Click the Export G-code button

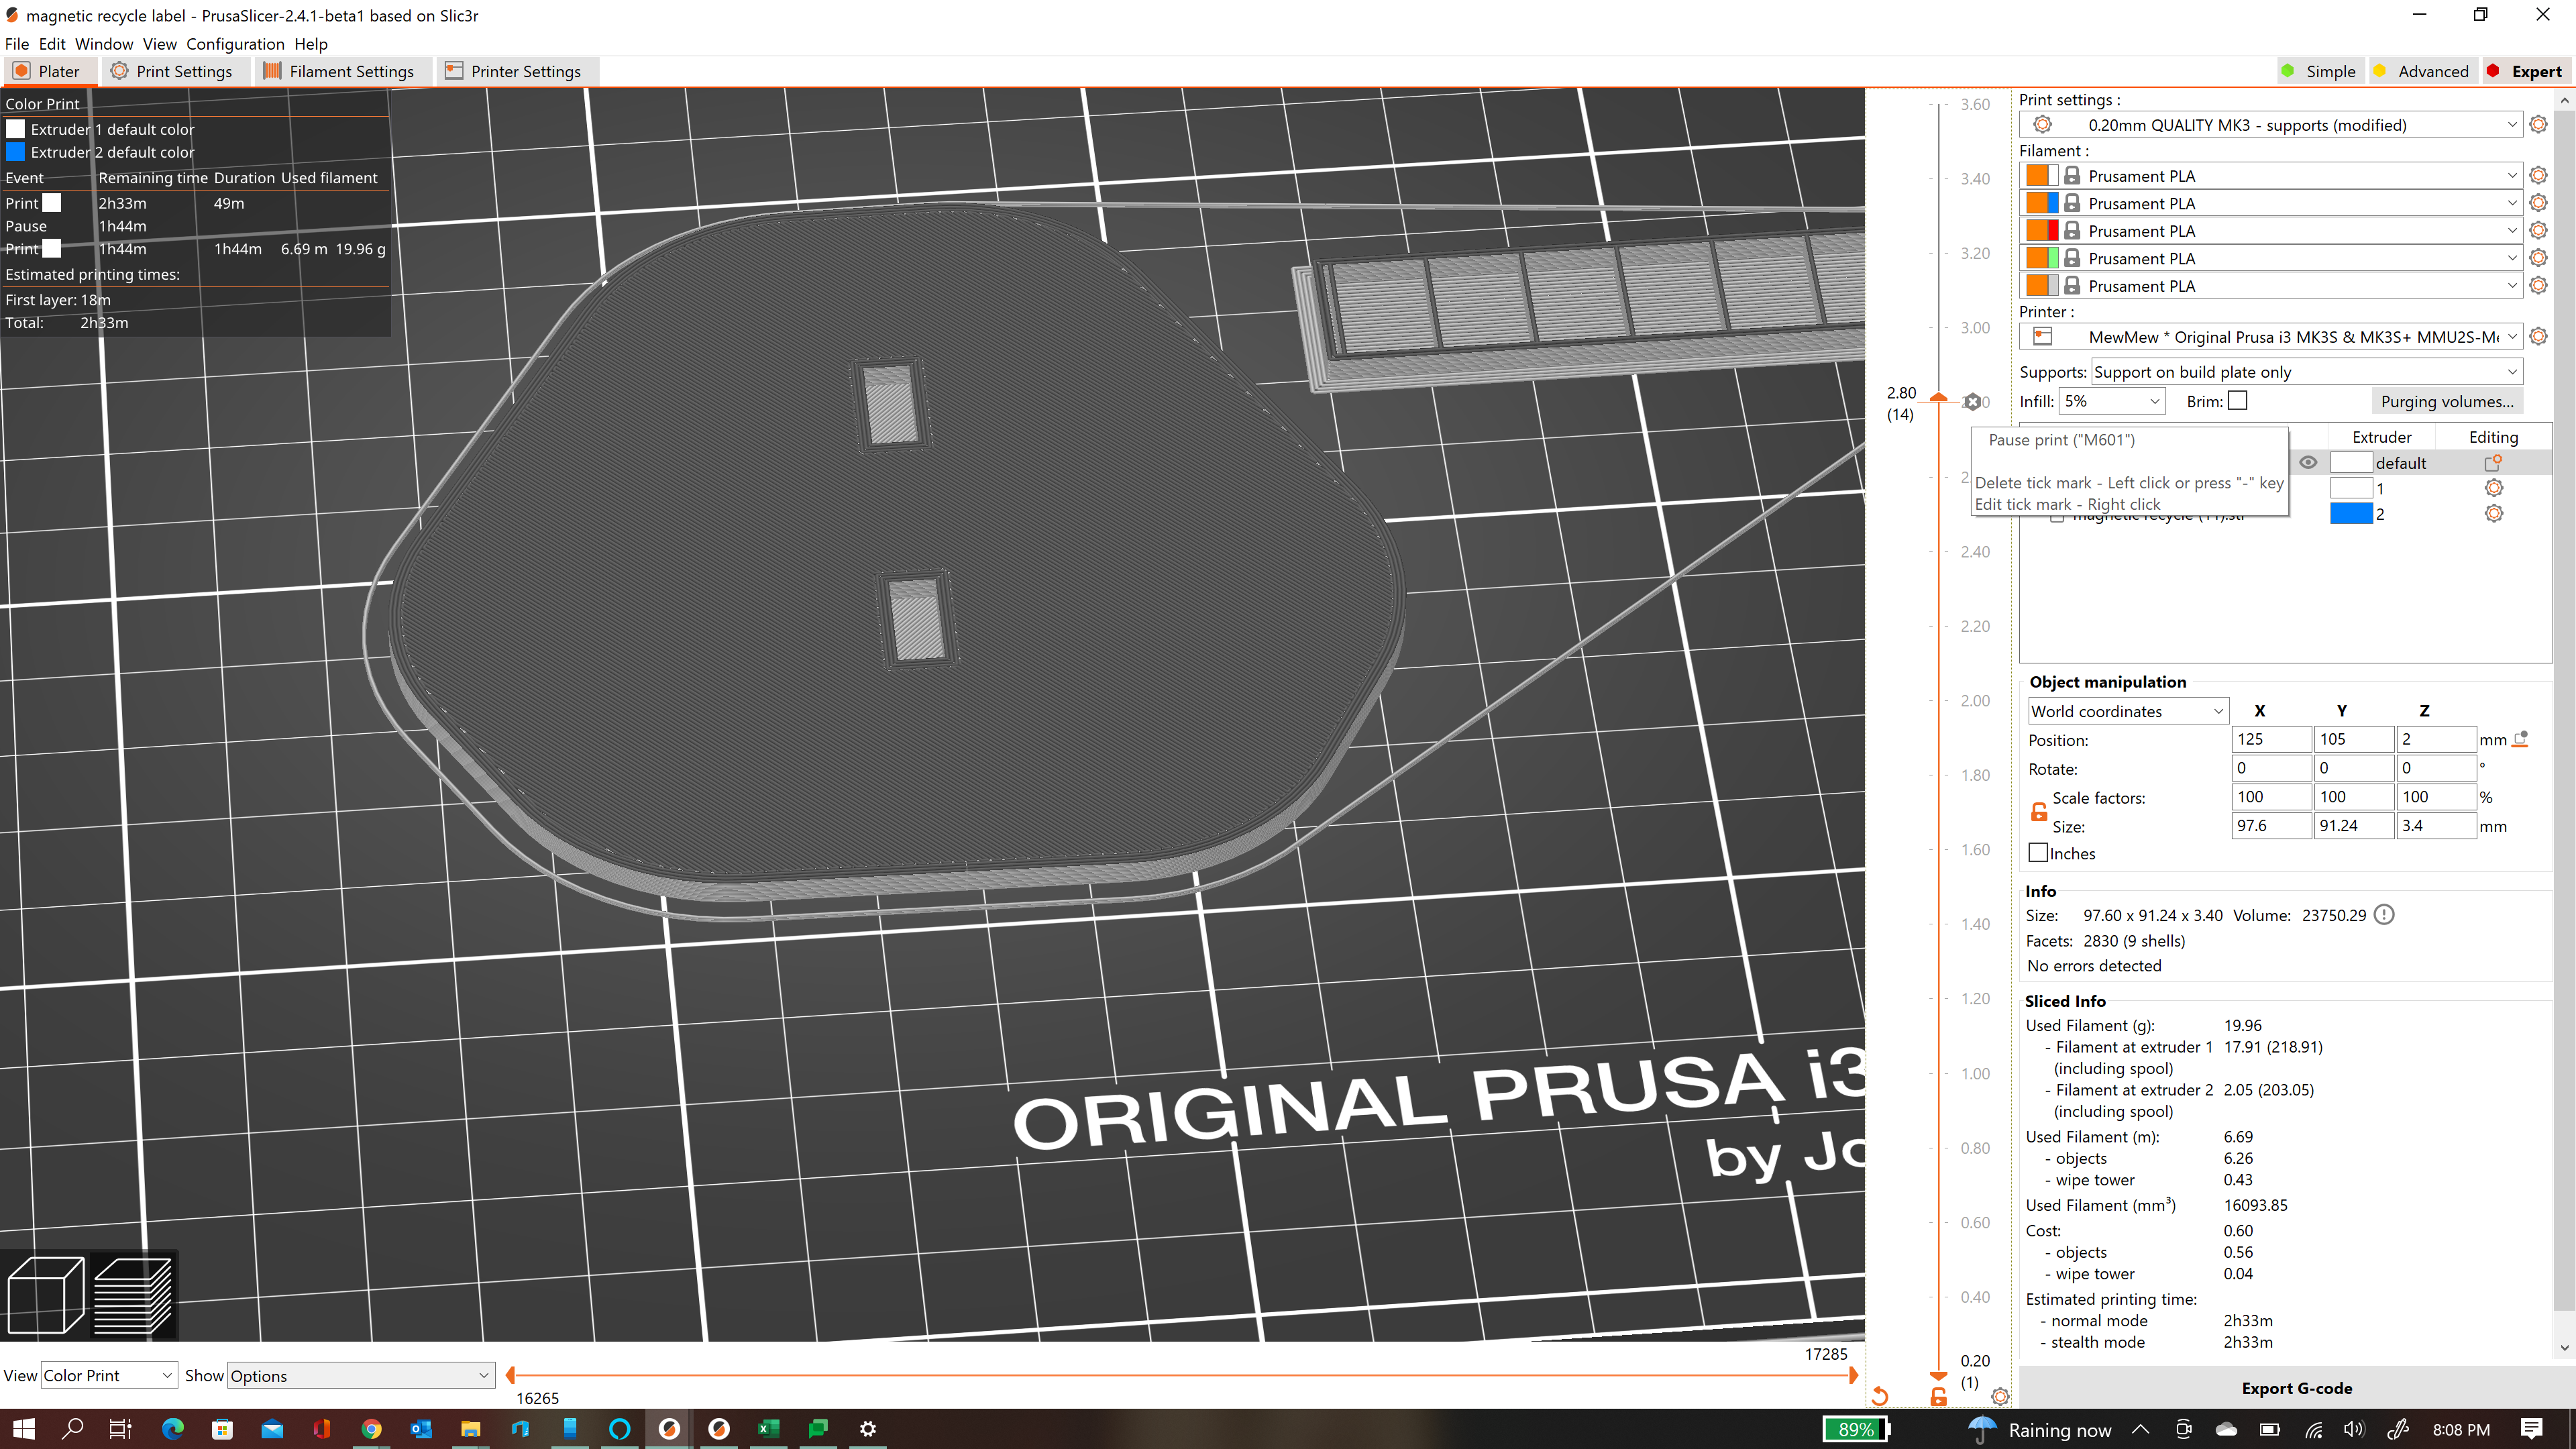[x=2295, y=1388]
